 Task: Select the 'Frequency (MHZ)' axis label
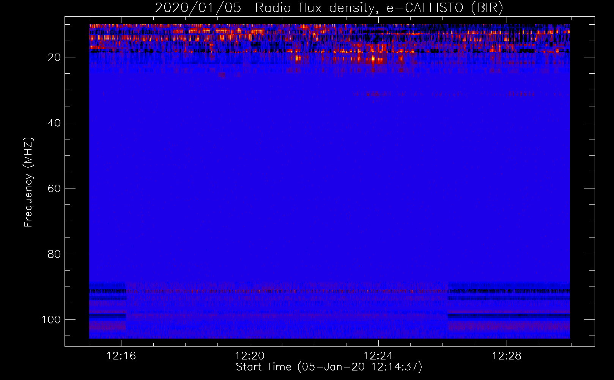(28, 182)
